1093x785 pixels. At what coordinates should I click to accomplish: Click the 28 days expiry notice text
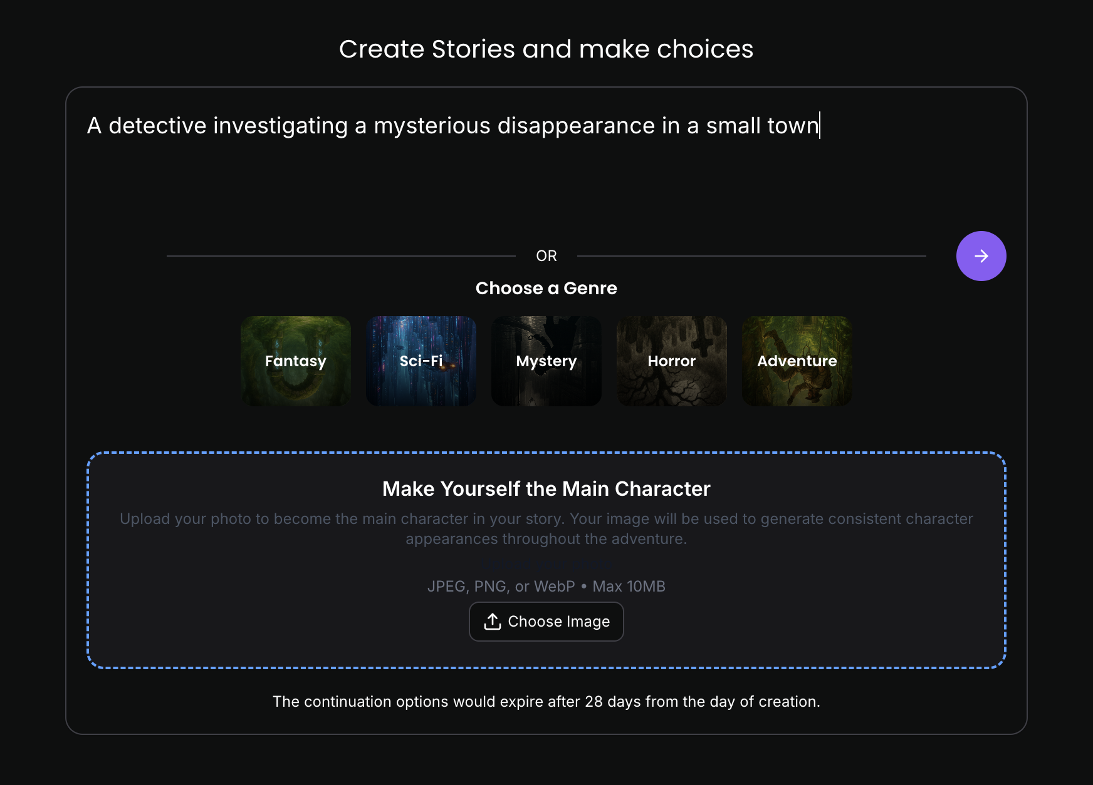(546, 702)
